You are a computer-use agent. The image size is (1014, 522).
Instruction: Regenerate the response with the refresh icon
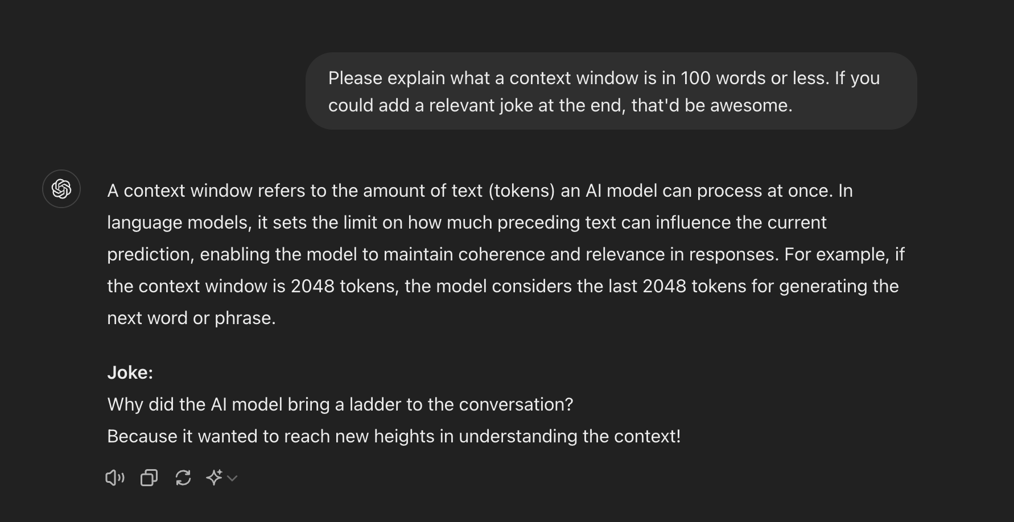(183, 478)
